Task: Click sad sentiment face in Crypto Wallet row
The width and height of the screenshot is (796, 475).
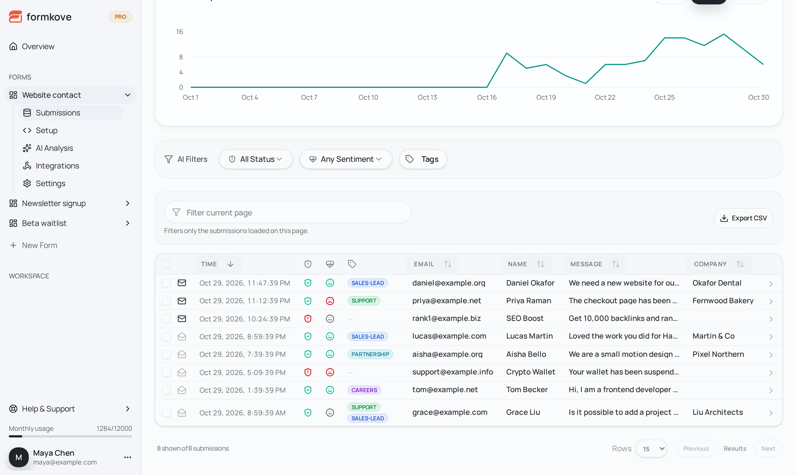Action: [330, 372]
